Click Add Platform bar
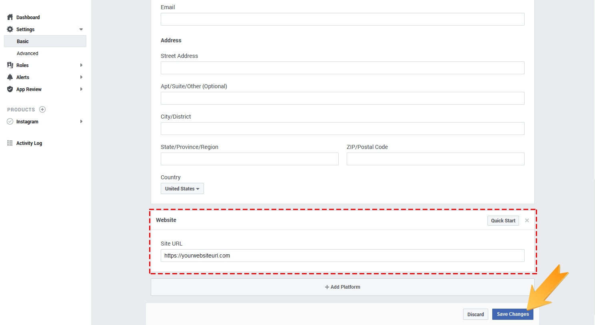Screen dimensions: 595x325 click(342, 287)
